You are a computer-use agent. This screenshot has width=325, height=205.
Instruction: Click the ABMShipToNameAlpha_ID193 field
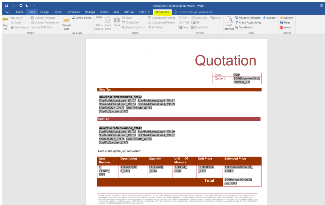point(120,97)
